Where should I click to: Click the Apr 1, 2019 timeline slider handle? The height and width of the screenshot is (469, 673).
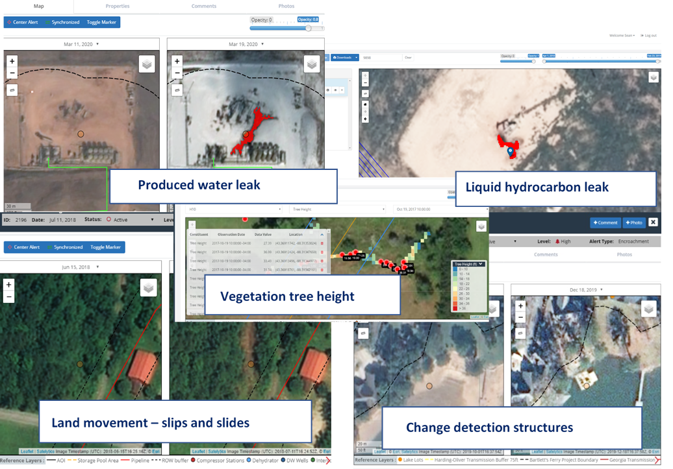(544, 62)
